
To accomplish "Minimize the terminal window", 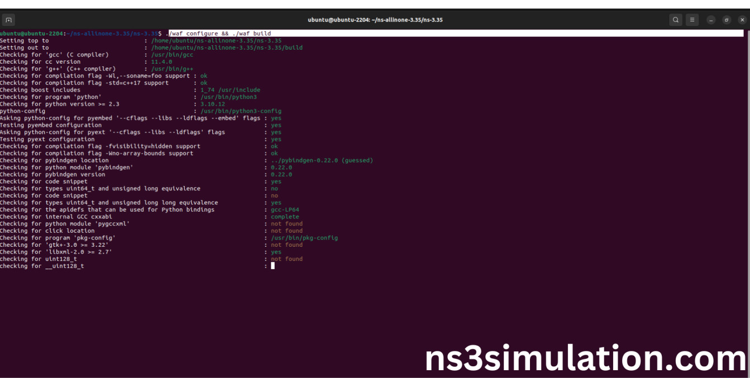I will pyautogui.click(x=711, y=20).
